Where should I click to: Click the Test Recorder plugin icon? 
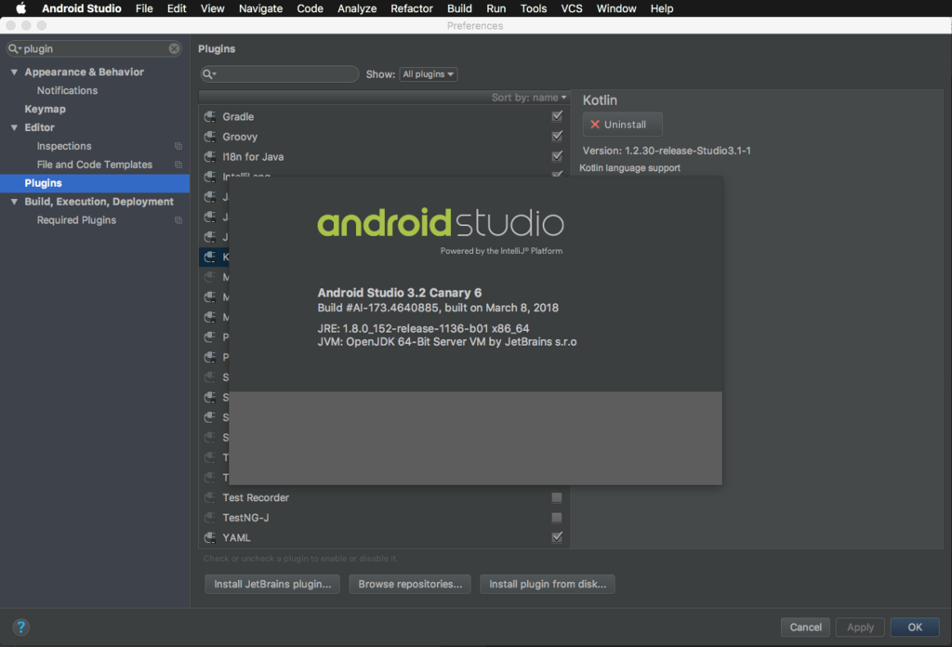click(210, 497)
